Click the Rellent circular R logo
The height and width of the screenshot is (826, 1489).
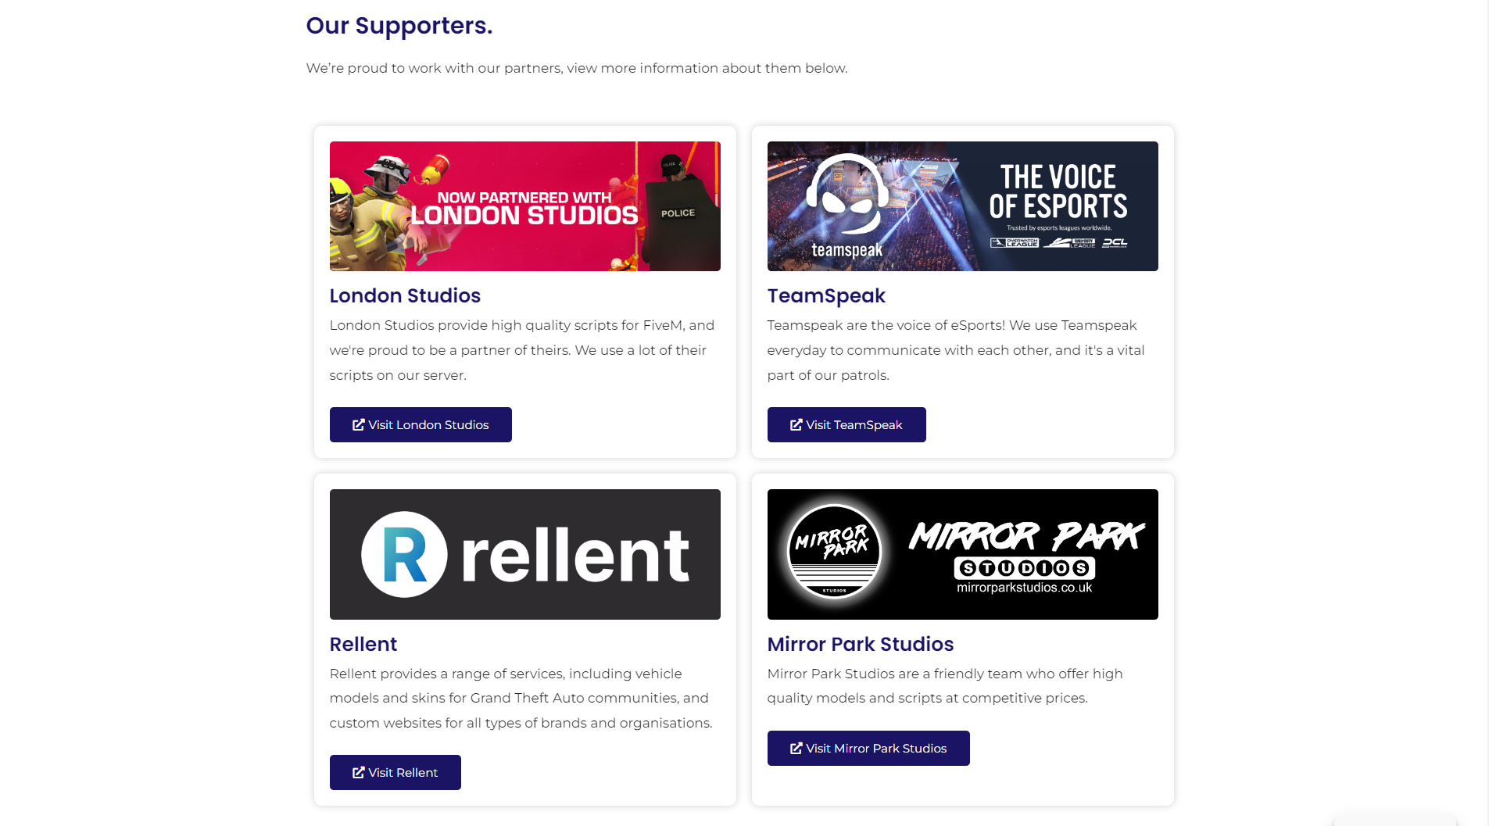(x=404, y=555)
